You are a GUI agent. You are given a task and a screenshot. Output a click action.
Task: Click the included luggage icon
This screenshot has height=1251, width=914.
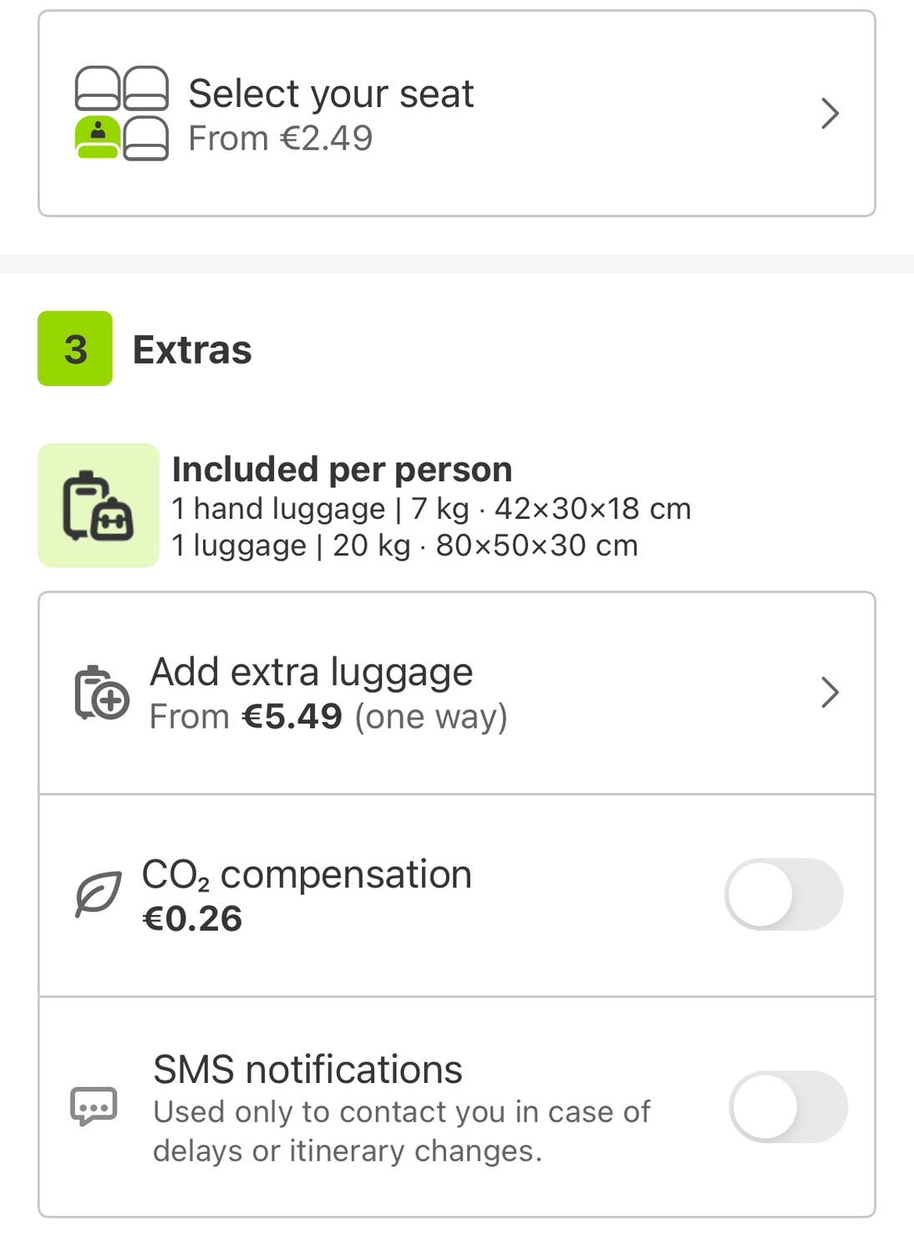98,506
